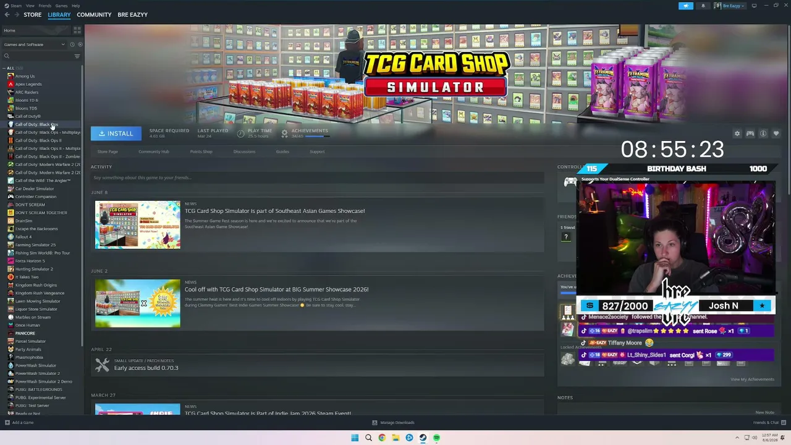791x445 pixels.
Task: Open the Community Hub link
Action: [x=154, y=151]
